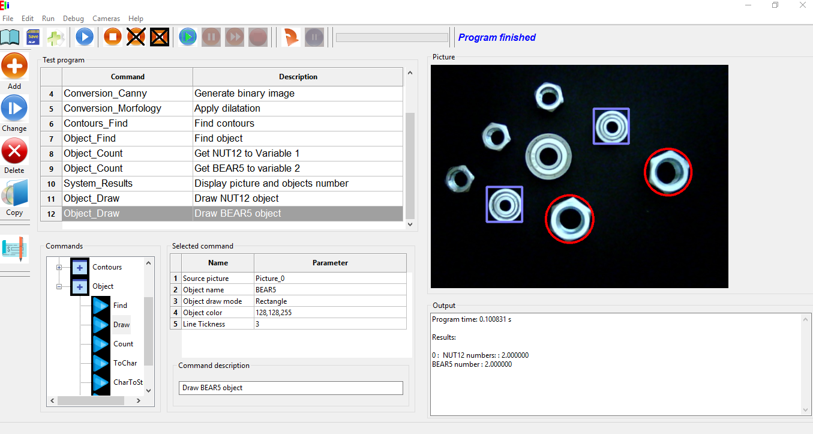The width and height of the screenshot is (813, 434).
Task: Collapse the Object tree node
Action: click(x=59, y=287)
